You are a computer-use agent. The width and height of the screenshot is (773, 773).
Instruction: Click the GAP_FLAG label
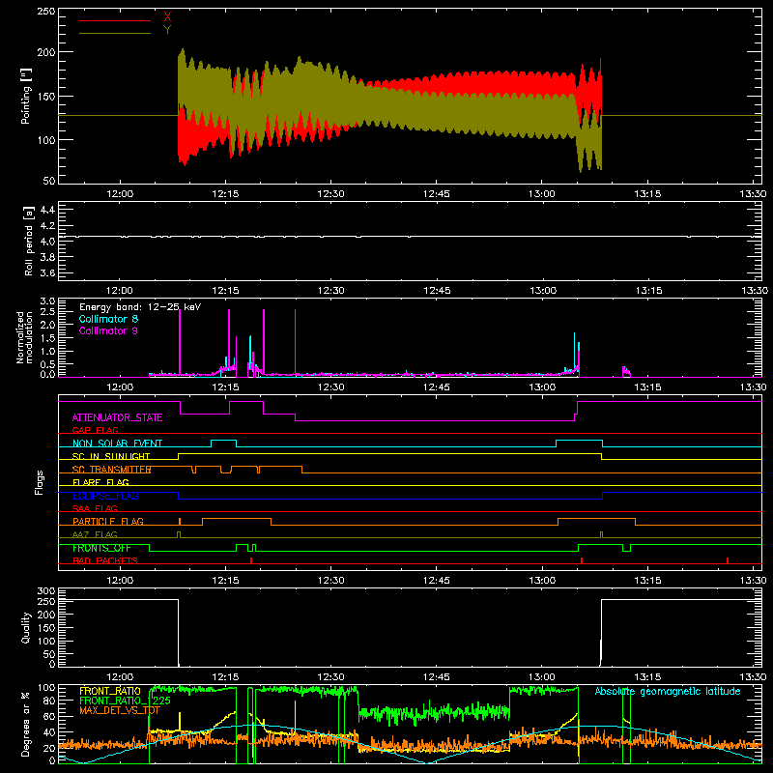click(x=95, y=430)
